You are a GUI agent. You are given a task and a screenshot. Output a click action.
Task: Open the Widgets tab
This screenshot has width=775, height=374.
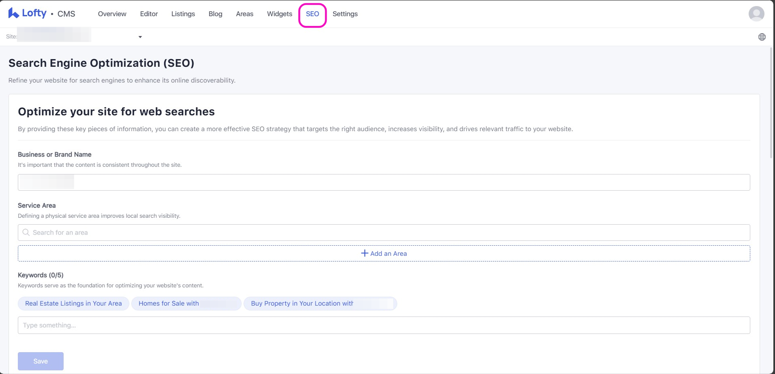click(279, 14)
